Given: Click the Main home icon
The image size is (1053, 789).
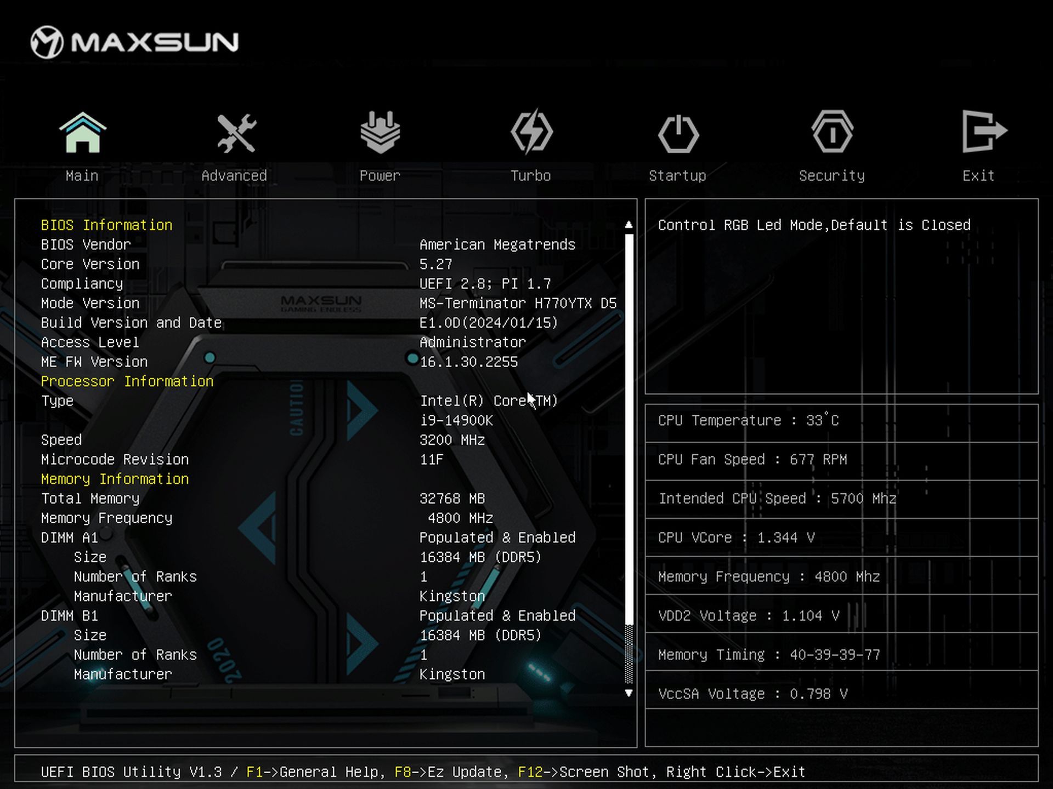Looking at the screenshot, I should pos(83,133).
